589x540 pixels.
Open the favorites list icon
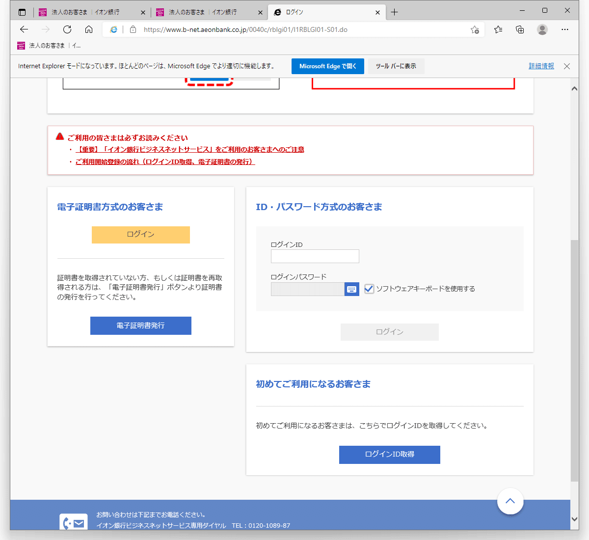tap(498, 29)
